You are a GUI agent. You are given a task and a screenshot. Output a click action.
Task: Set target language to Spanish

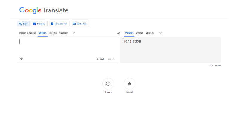(x=150, y=33)
